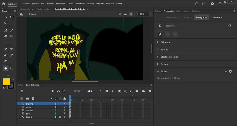Go to the next keyframe
Screen dimensions: 237x126
coord(112,91)
